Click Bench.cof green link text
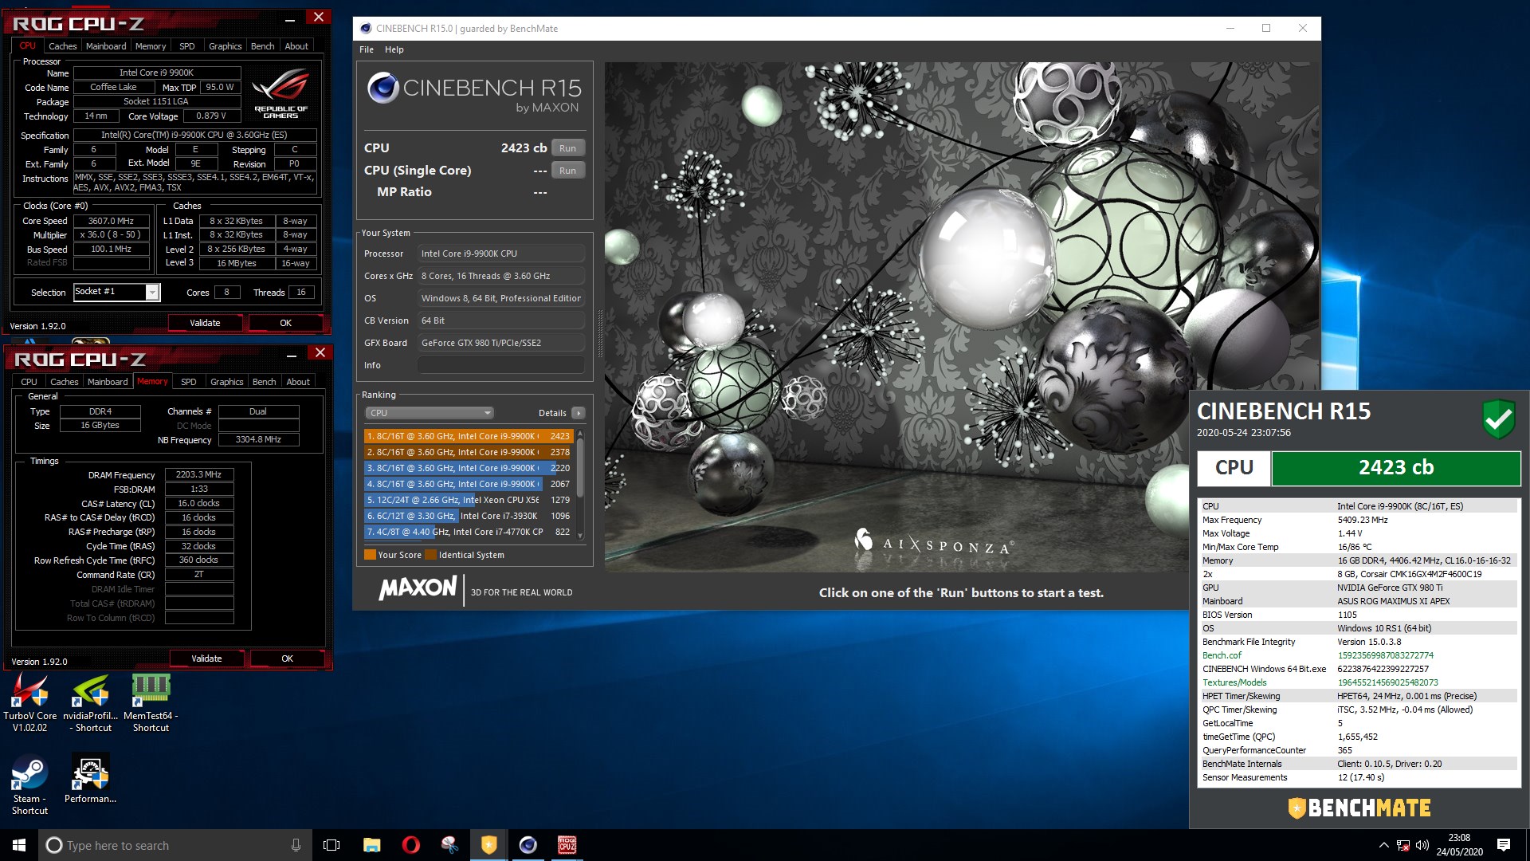1530x861 pixels. pos(1222,655)
